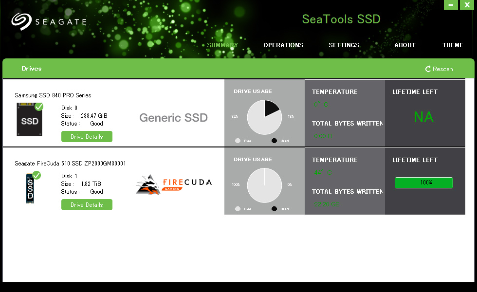Viewport: 477px width, 292px height.
Task: Open the Operations tab
Action: tap(283, 45)
